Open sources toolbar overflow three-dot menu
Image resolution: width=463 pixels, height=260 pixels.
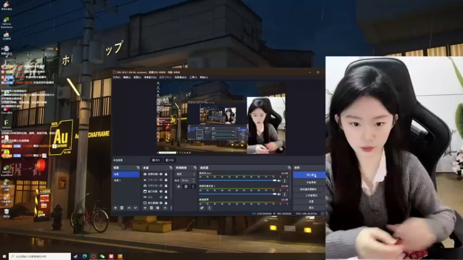(171, 208)
